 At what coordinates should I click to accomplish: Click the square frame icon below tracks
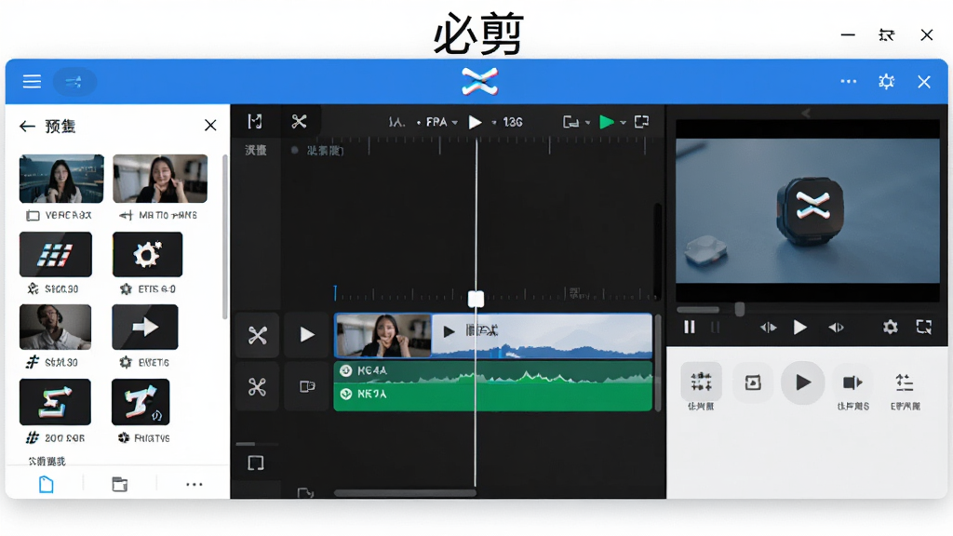tap(256, 463)
